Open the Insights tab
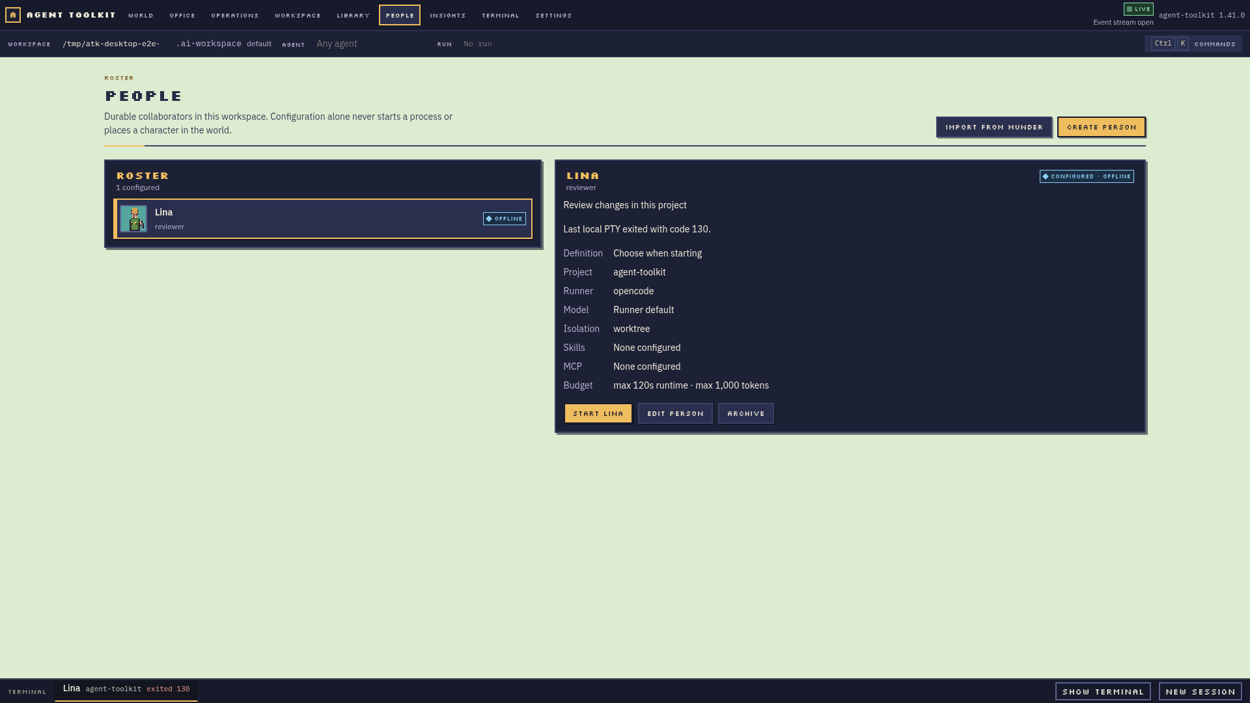 coord(448,15)
